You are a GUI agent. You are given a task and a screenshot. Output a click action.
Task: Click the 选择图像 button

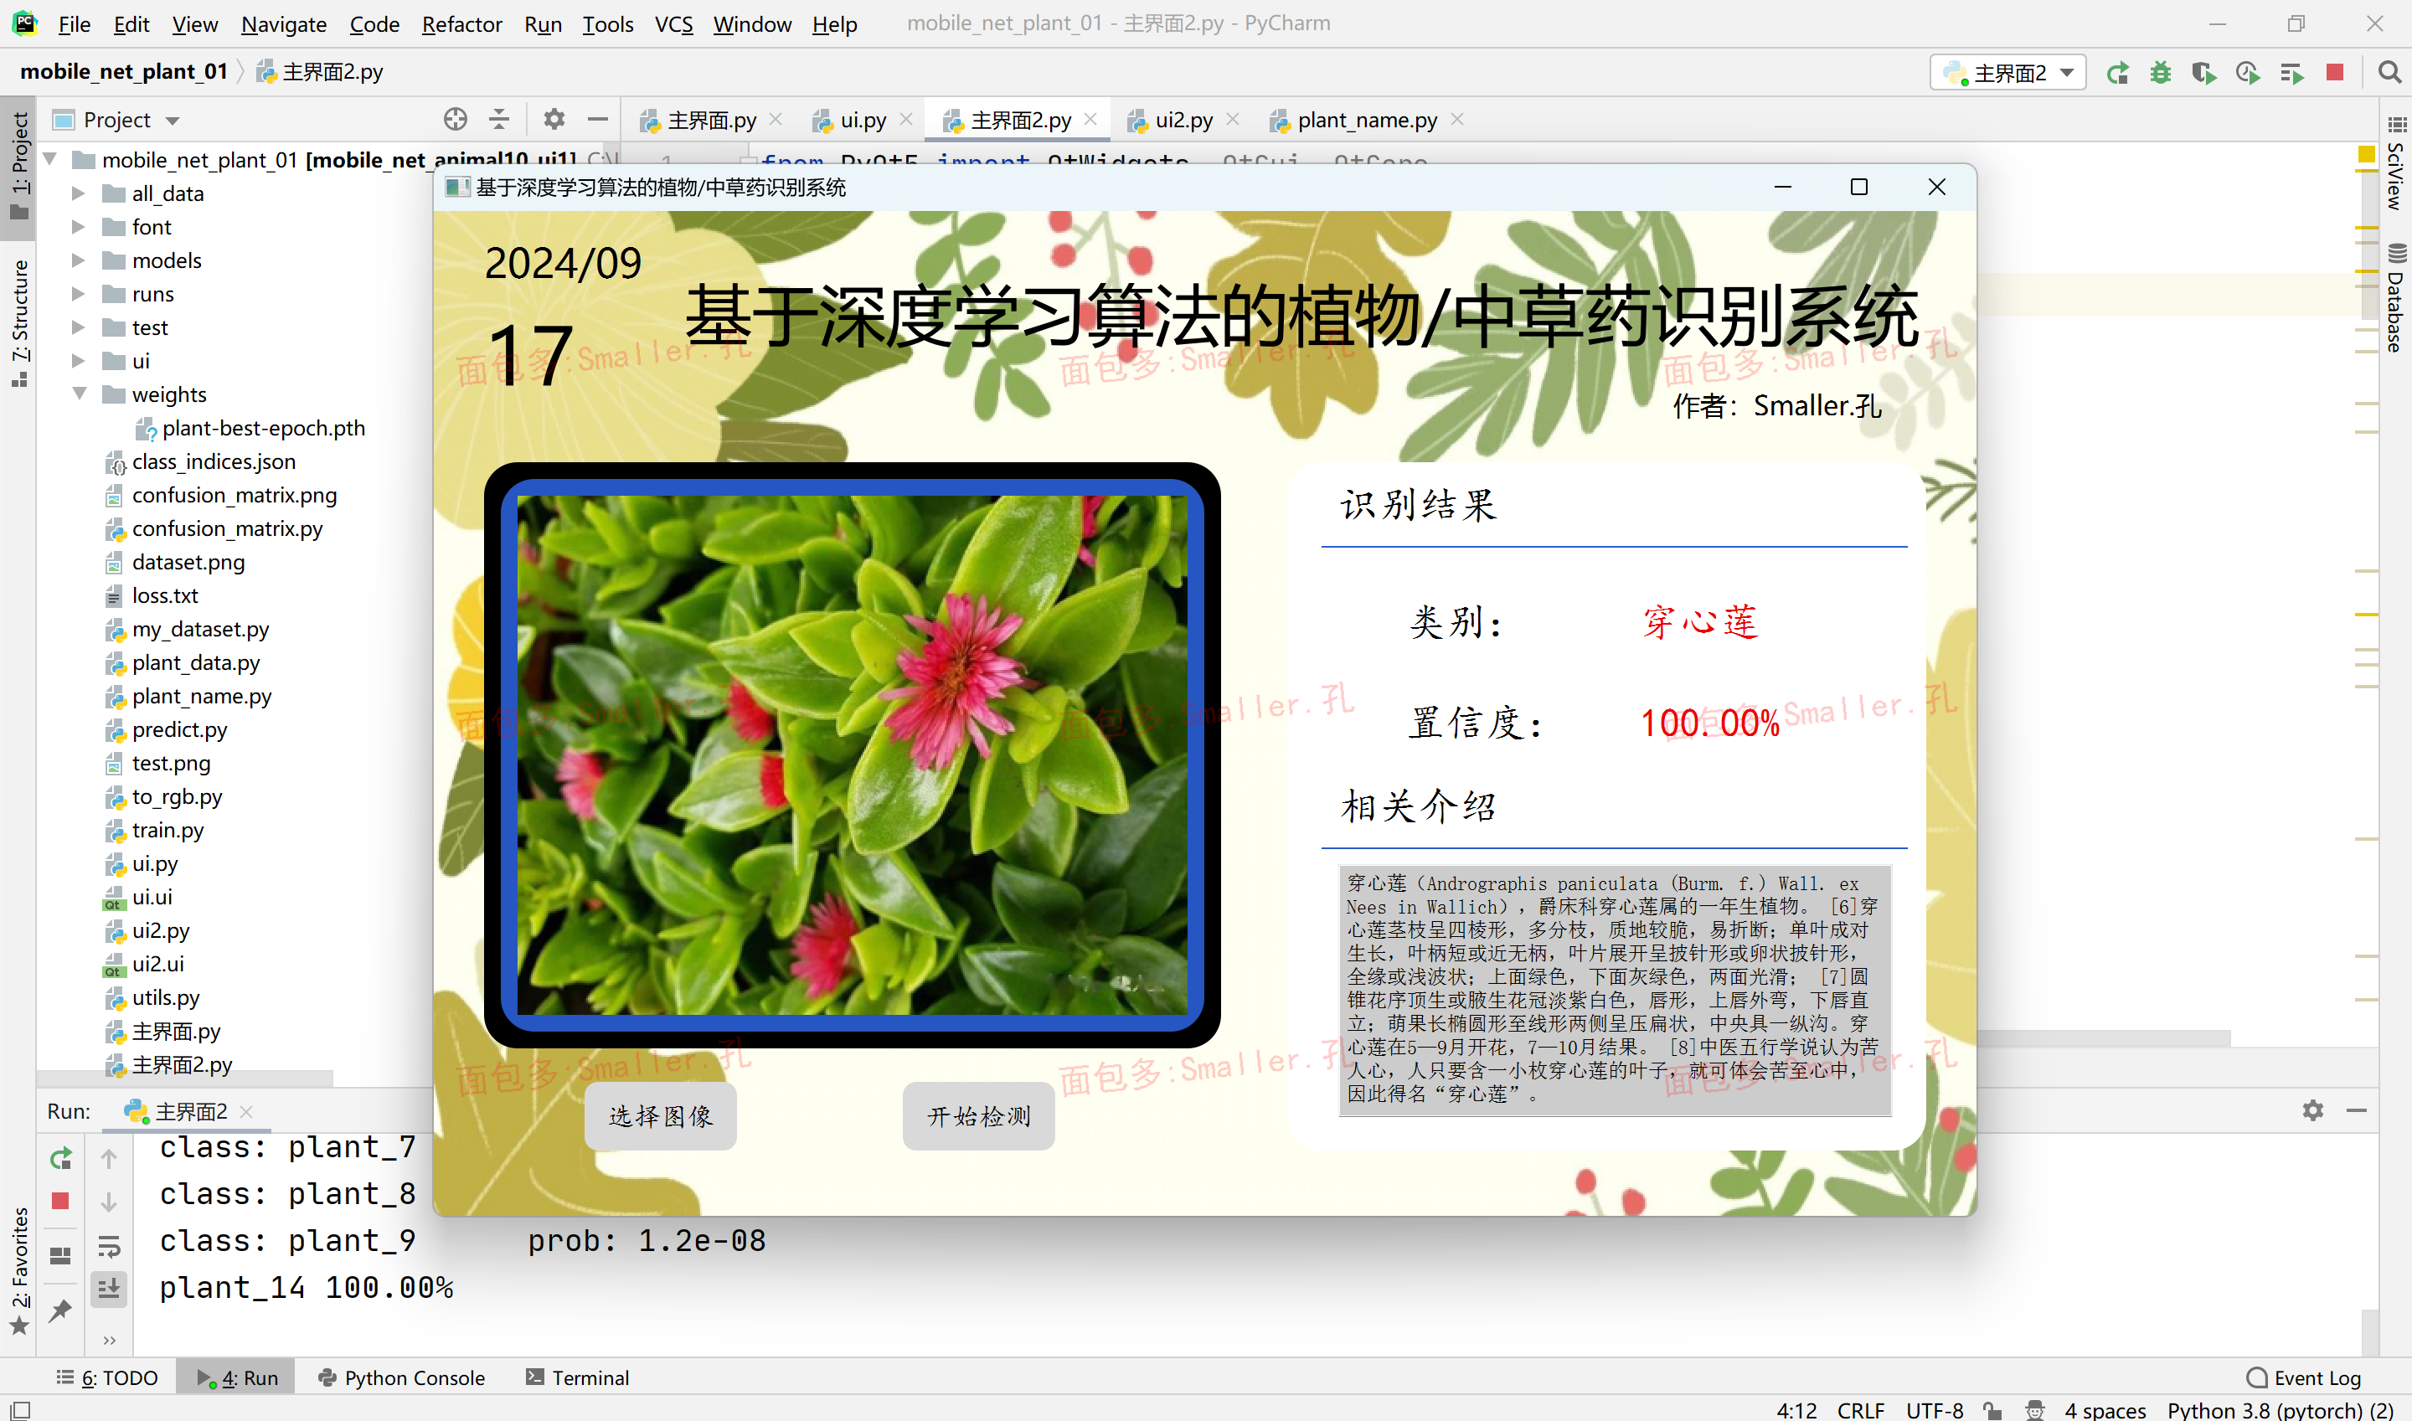[x=660, y=1116]
